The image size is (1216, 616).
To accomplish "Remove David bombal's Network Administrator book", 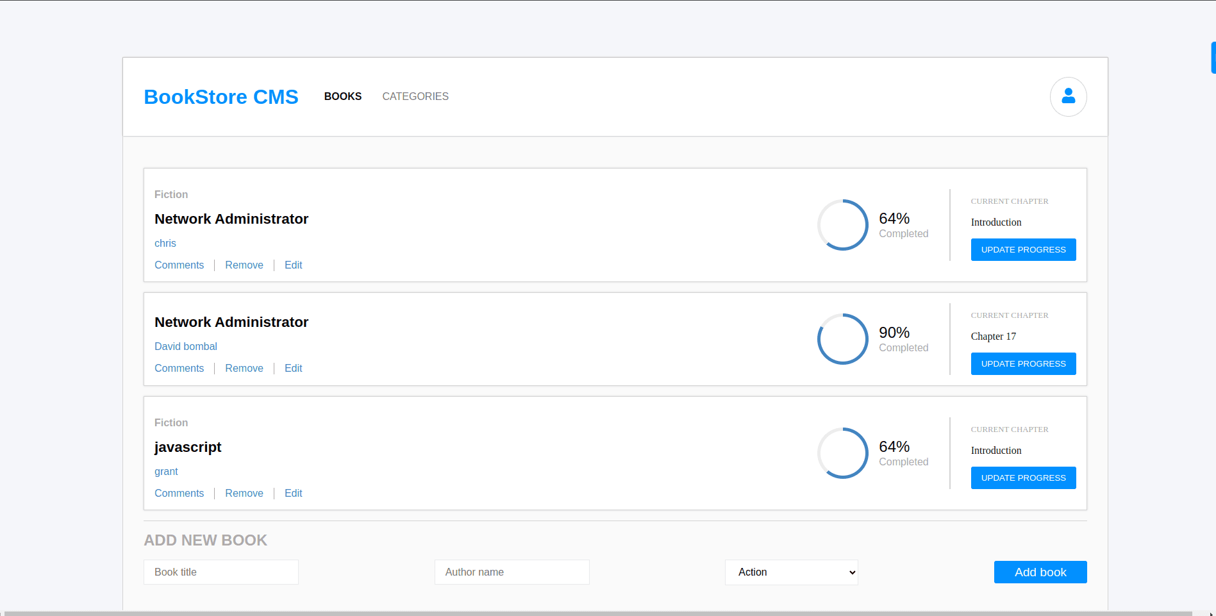I will [x=244, y=369].
